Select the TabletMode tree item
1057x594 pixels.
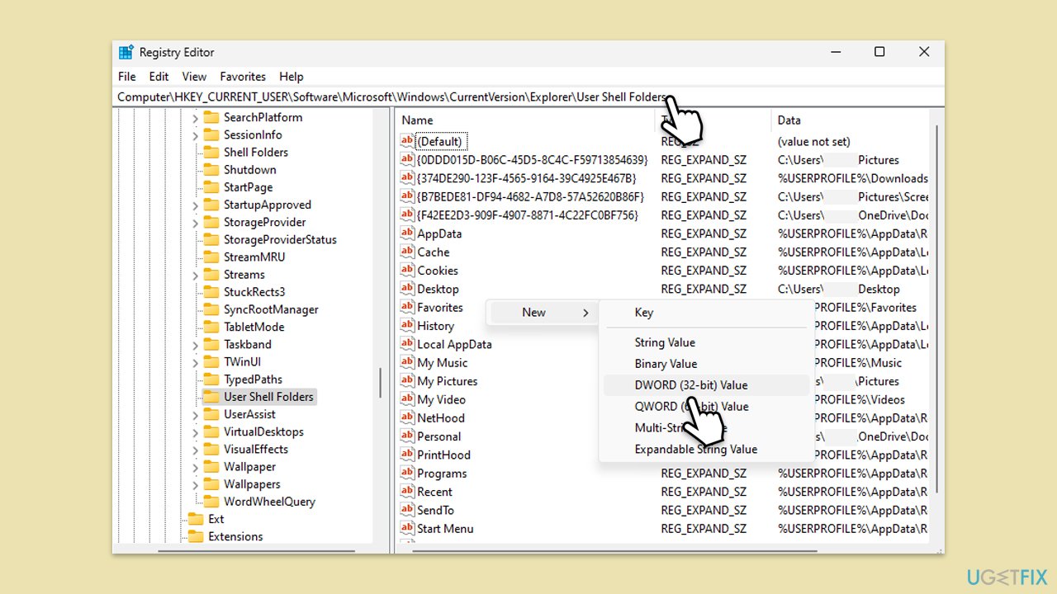coord(254,327)
